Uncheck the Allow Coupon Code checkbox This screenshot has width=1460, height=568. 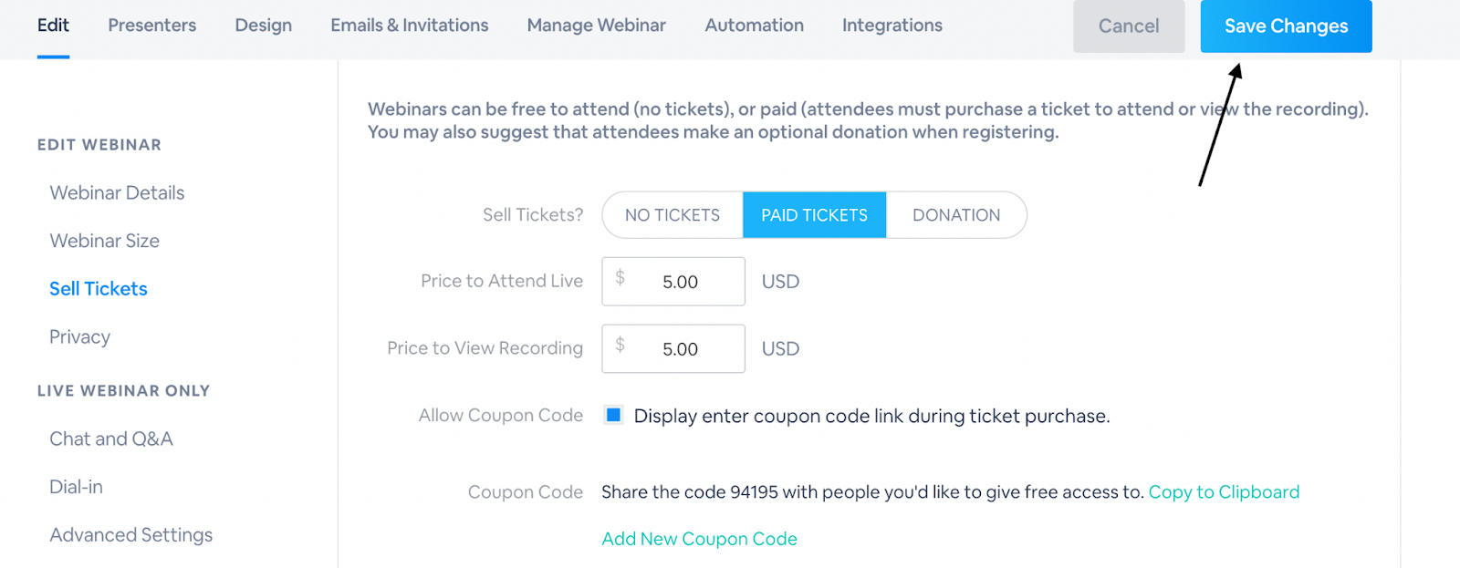[x=614, y=416]
